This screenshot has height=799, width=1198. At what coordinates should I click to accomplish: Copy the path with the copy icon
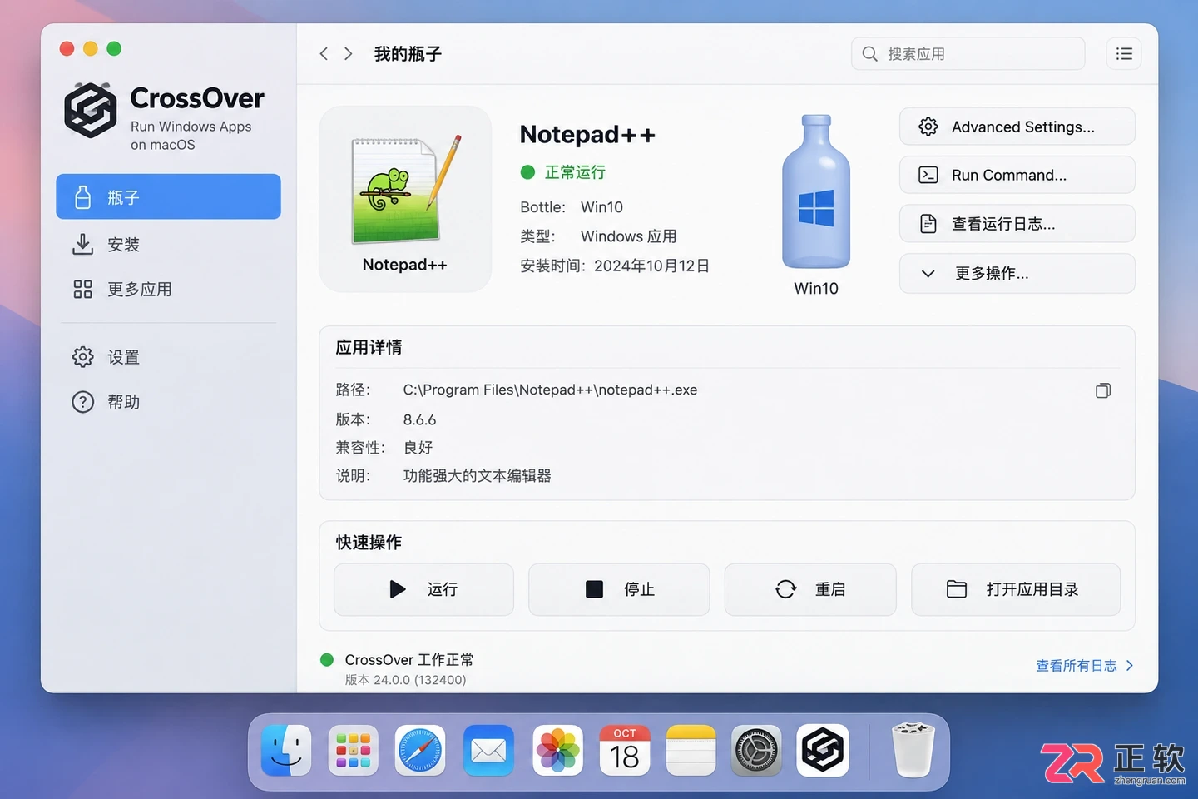1103,390
